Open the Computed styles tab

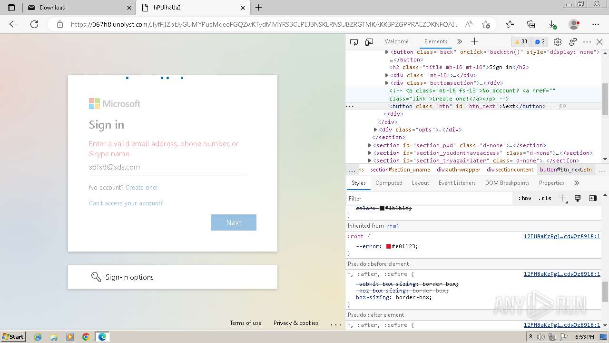click(389, 183)
